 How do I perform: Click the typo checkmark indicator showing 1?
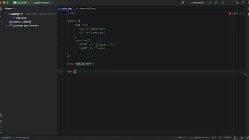point(236,14)
